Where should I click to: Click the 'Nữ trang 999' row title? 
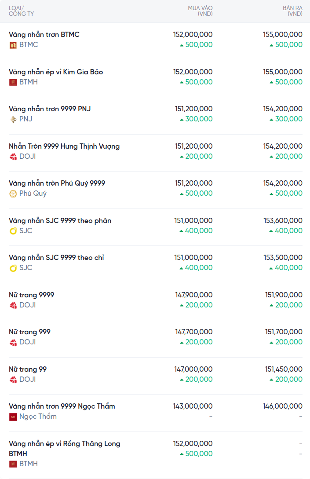coord(29,332)
